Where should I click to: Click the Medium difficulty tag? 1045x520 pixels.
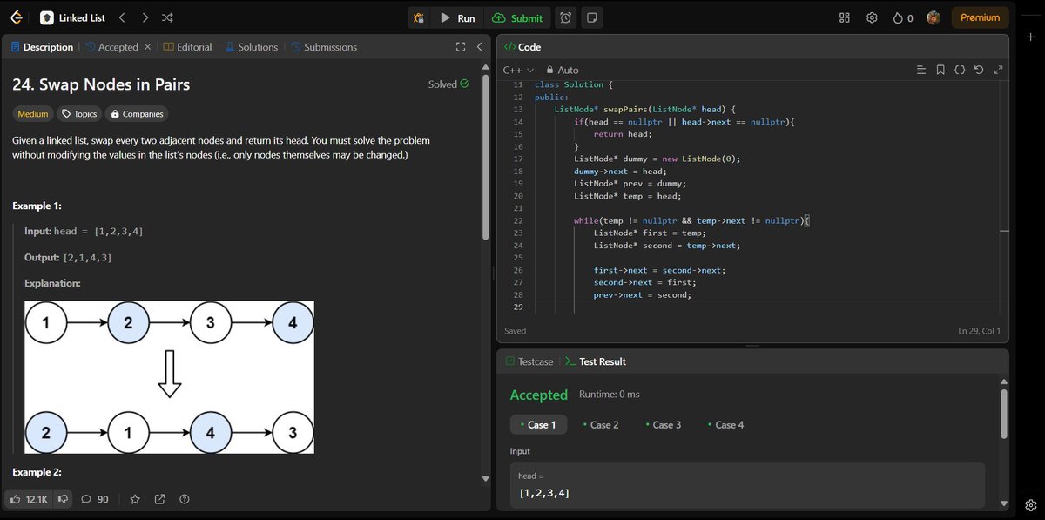coord(33,113)
